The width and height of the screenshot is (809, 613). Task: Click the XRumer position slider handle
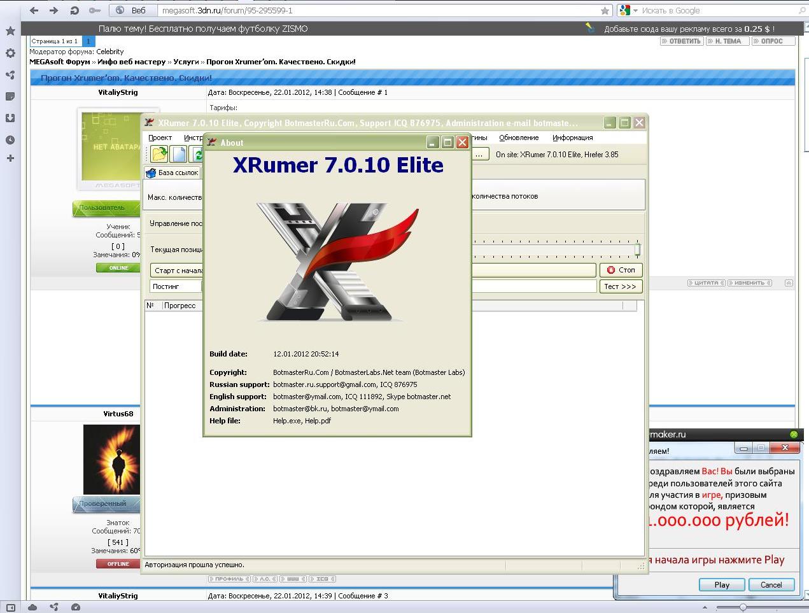coord(637,249)
